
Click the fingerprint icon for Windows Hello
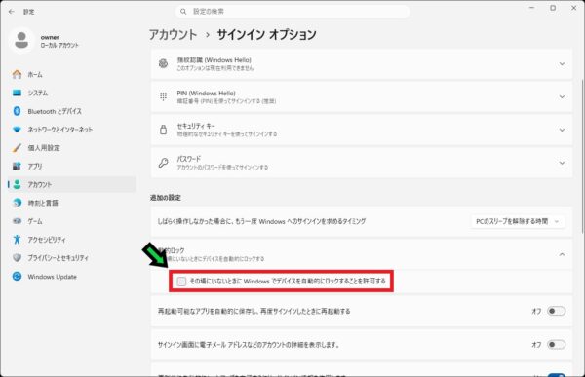tap(163, 63)
